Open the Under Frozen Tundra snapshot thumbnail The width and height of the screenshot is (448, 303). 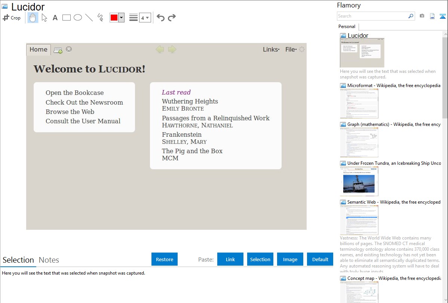point(359,181)
